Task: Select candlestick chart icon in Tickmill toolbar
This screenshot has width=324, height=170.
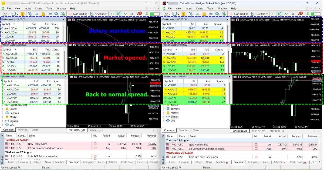Action: click(280, 14)
